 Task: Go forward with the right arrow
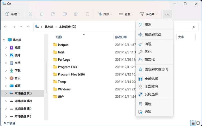click(x=14, y=27)
